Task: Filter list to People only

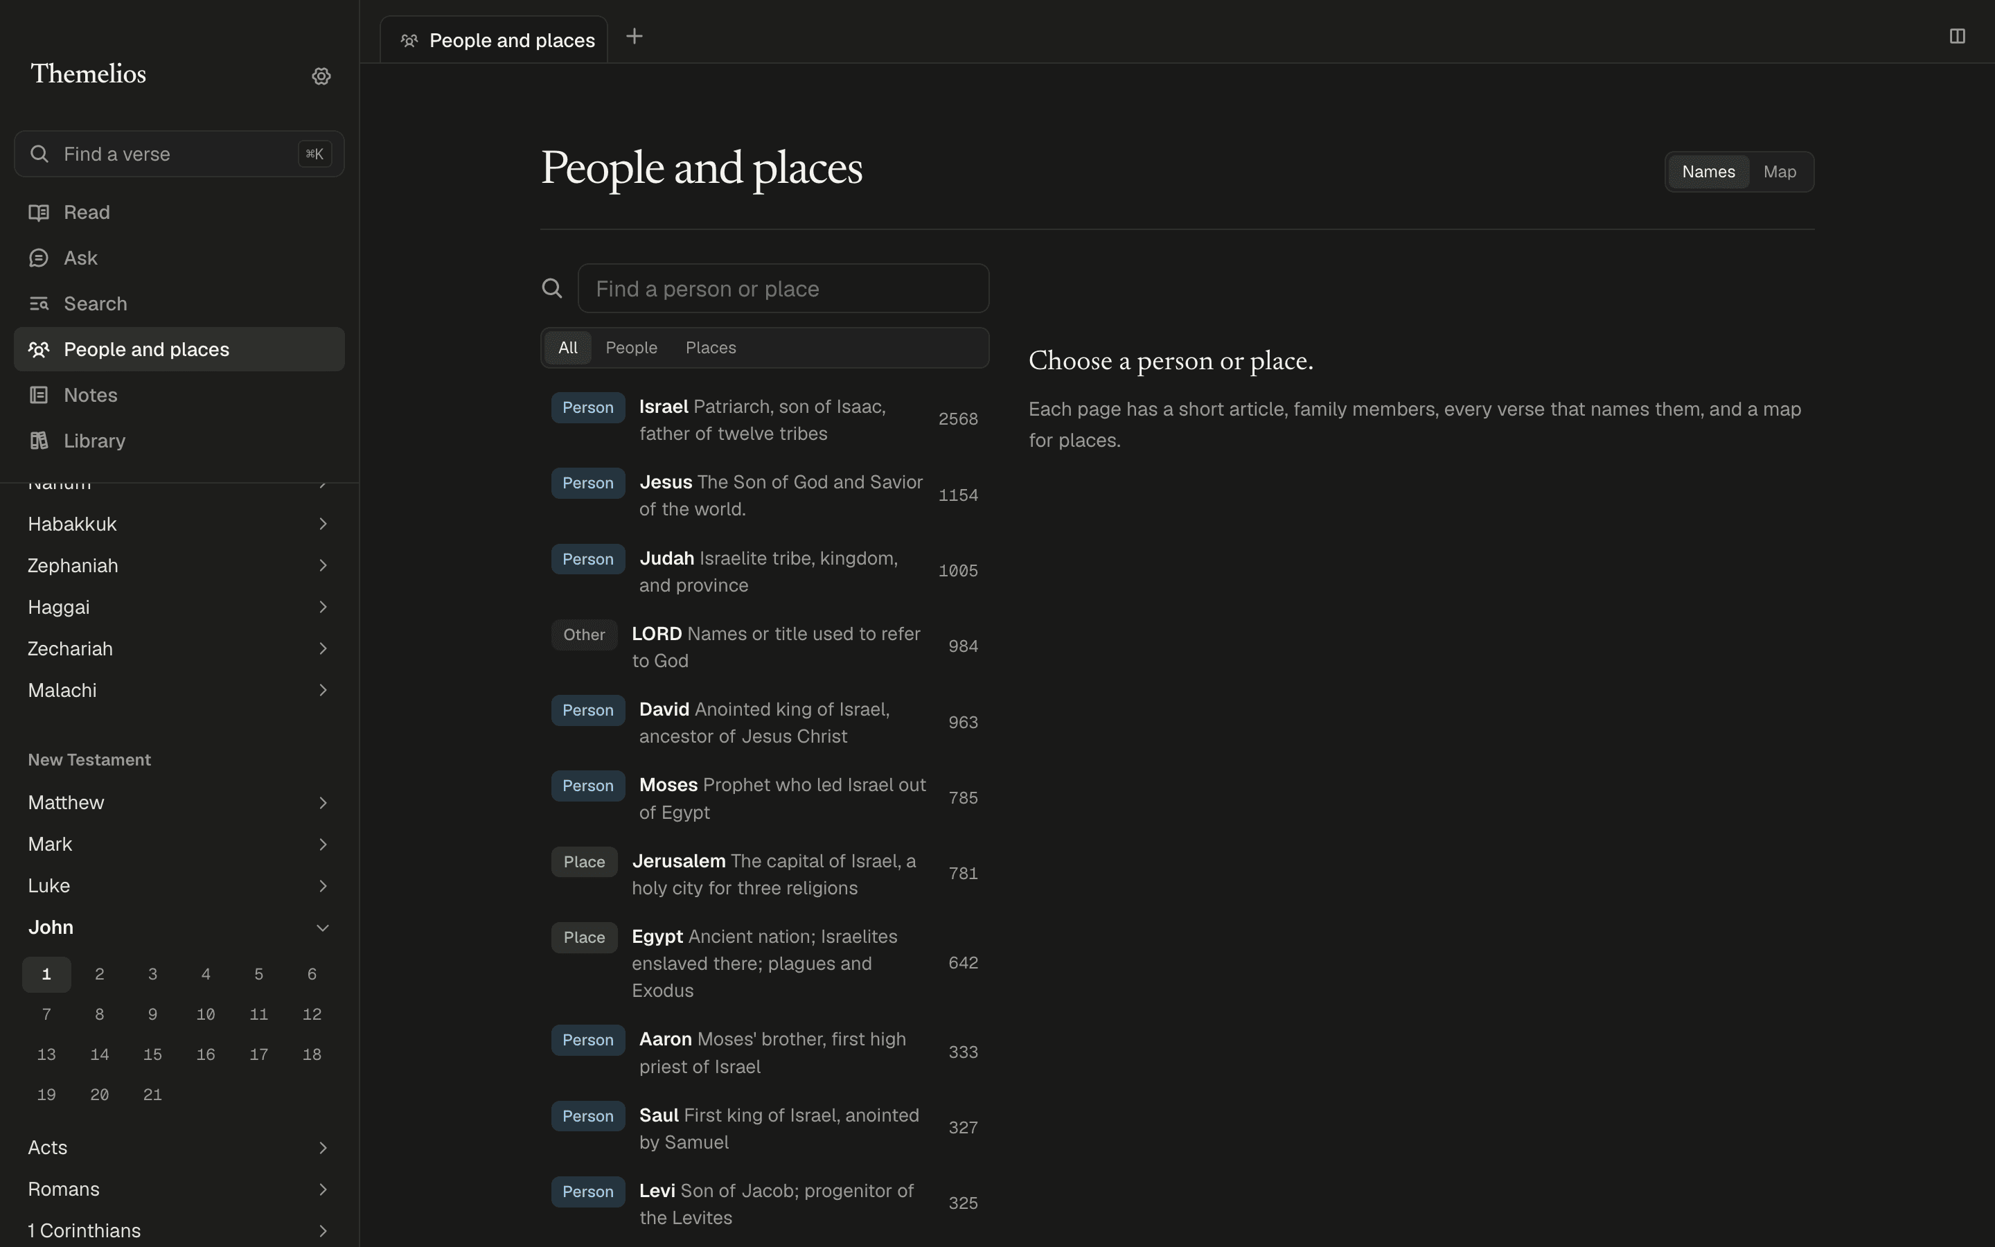Action: tap(632, 347)
